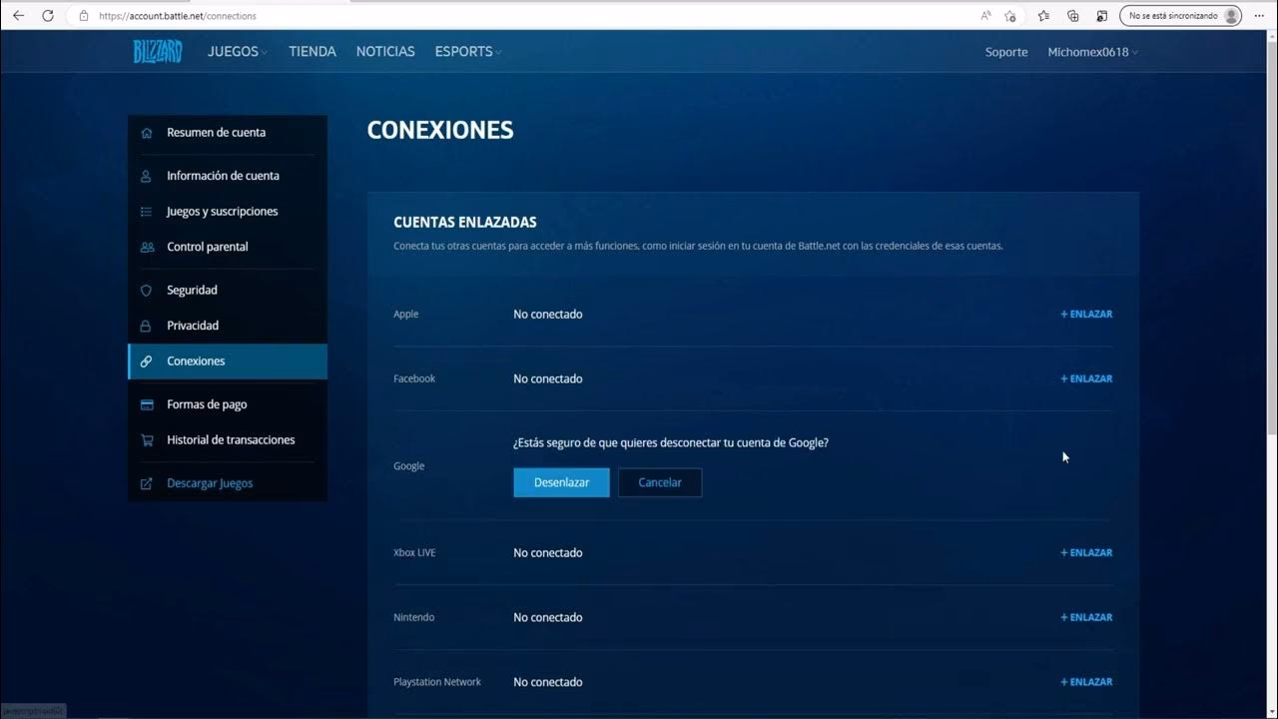1278x719 pixels.
Task: Click the Blizzard logo
Action: tap(158, 52)
